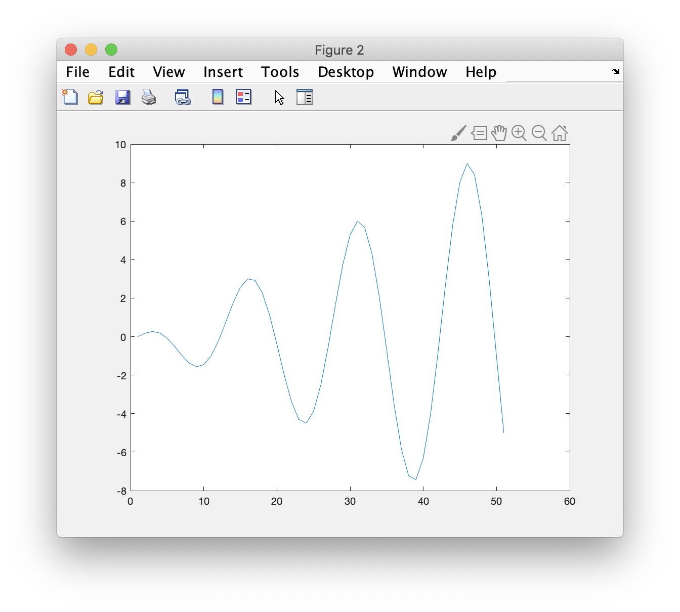Click the y-axis label -8

coord(121,491)
